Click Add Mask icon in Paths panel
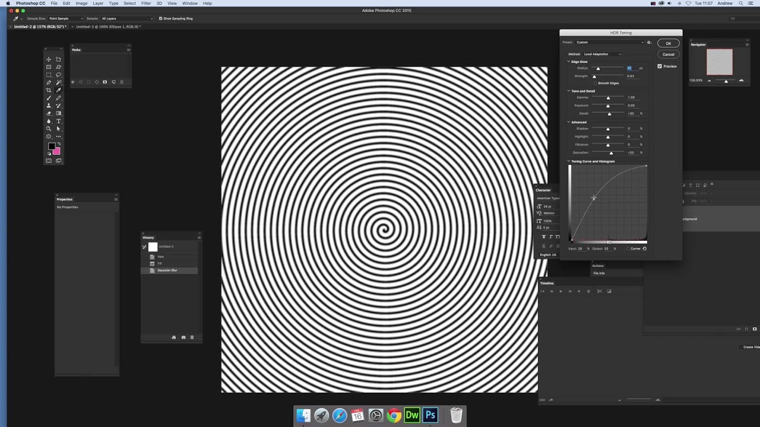This screenshot has width=760, height=427. click(105, 82)
